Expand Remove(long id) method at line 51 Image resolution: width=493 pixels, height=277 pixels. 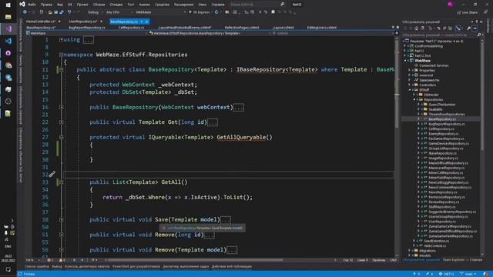pos(62,235)
